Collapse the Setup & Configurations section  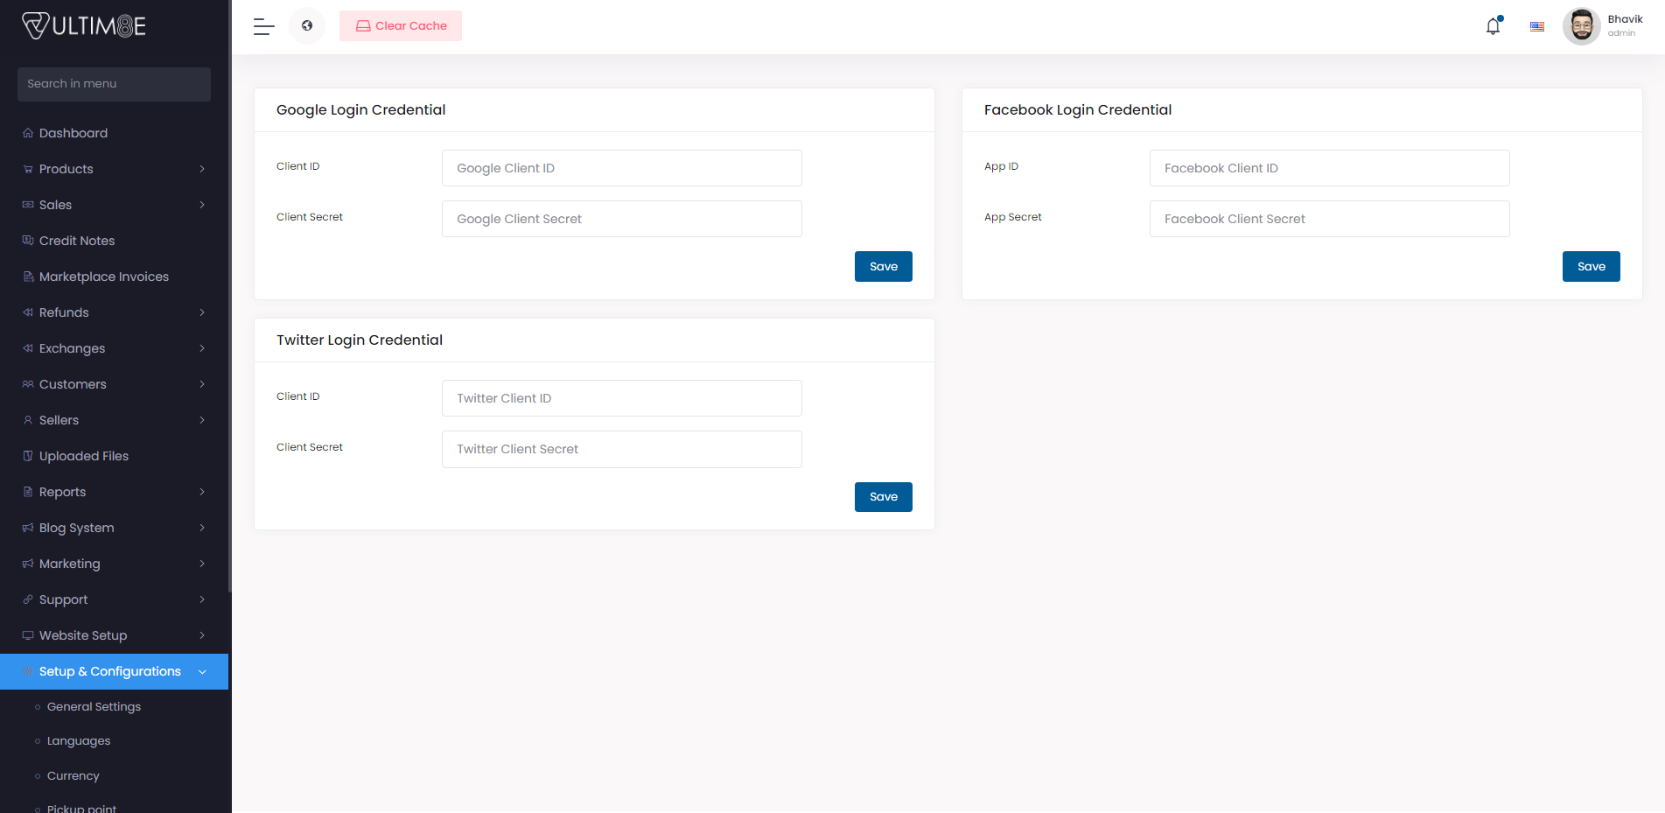point(202,671)
